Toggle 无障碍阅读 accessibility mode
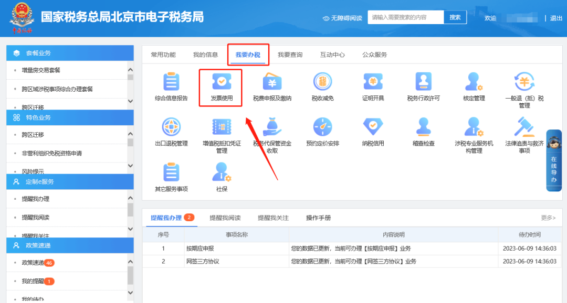 coord(342,18)
